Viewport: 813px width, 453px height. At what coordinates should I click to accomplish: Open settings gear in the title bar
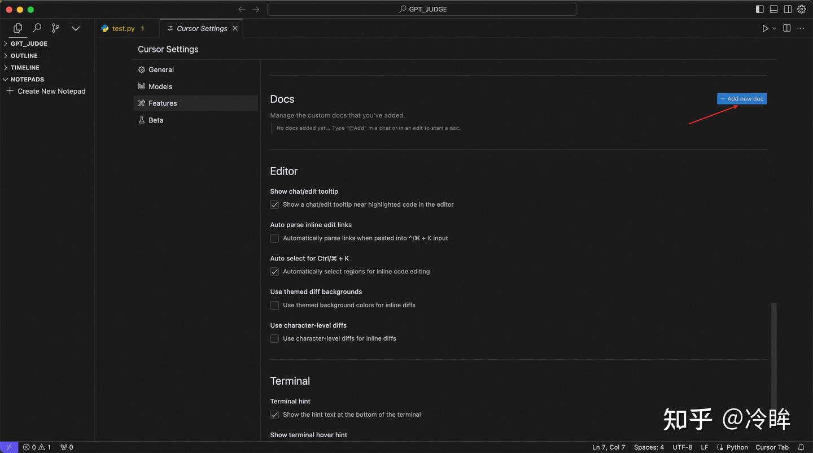pos(802,9)
